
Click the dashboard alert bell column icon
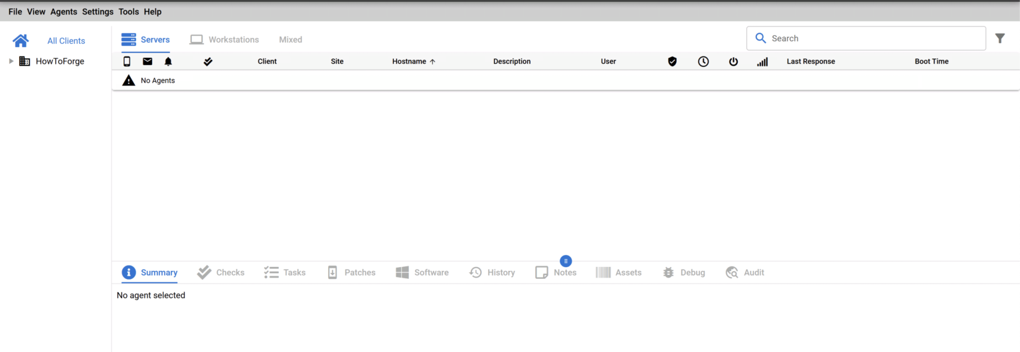click(168, 61)
